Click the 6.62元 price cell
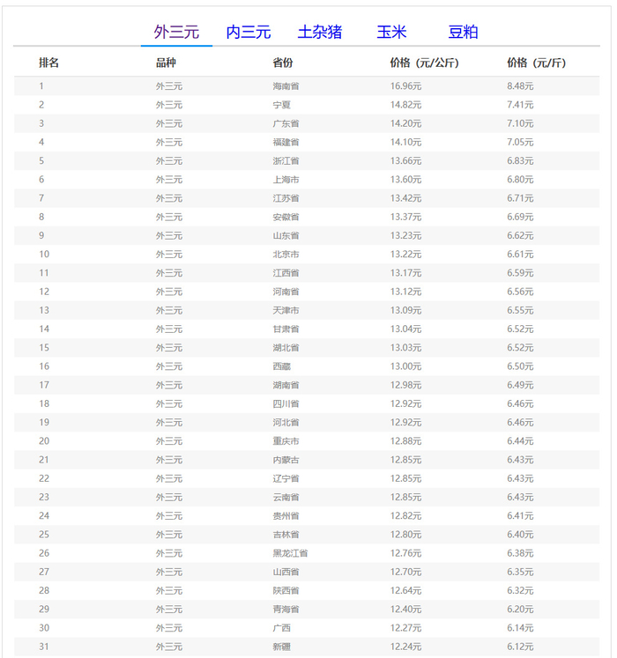 [x=520, y=235]
